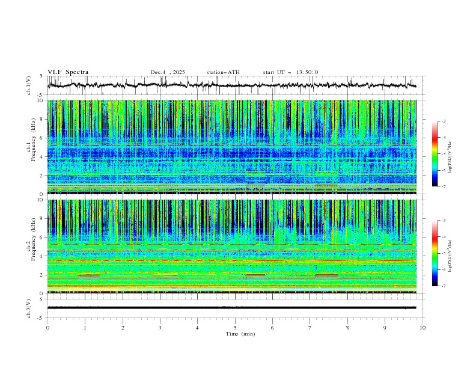Click the "ch.1(V)" axis label
This screenshot has height=368, width=476.
click(x=29, y=85)
